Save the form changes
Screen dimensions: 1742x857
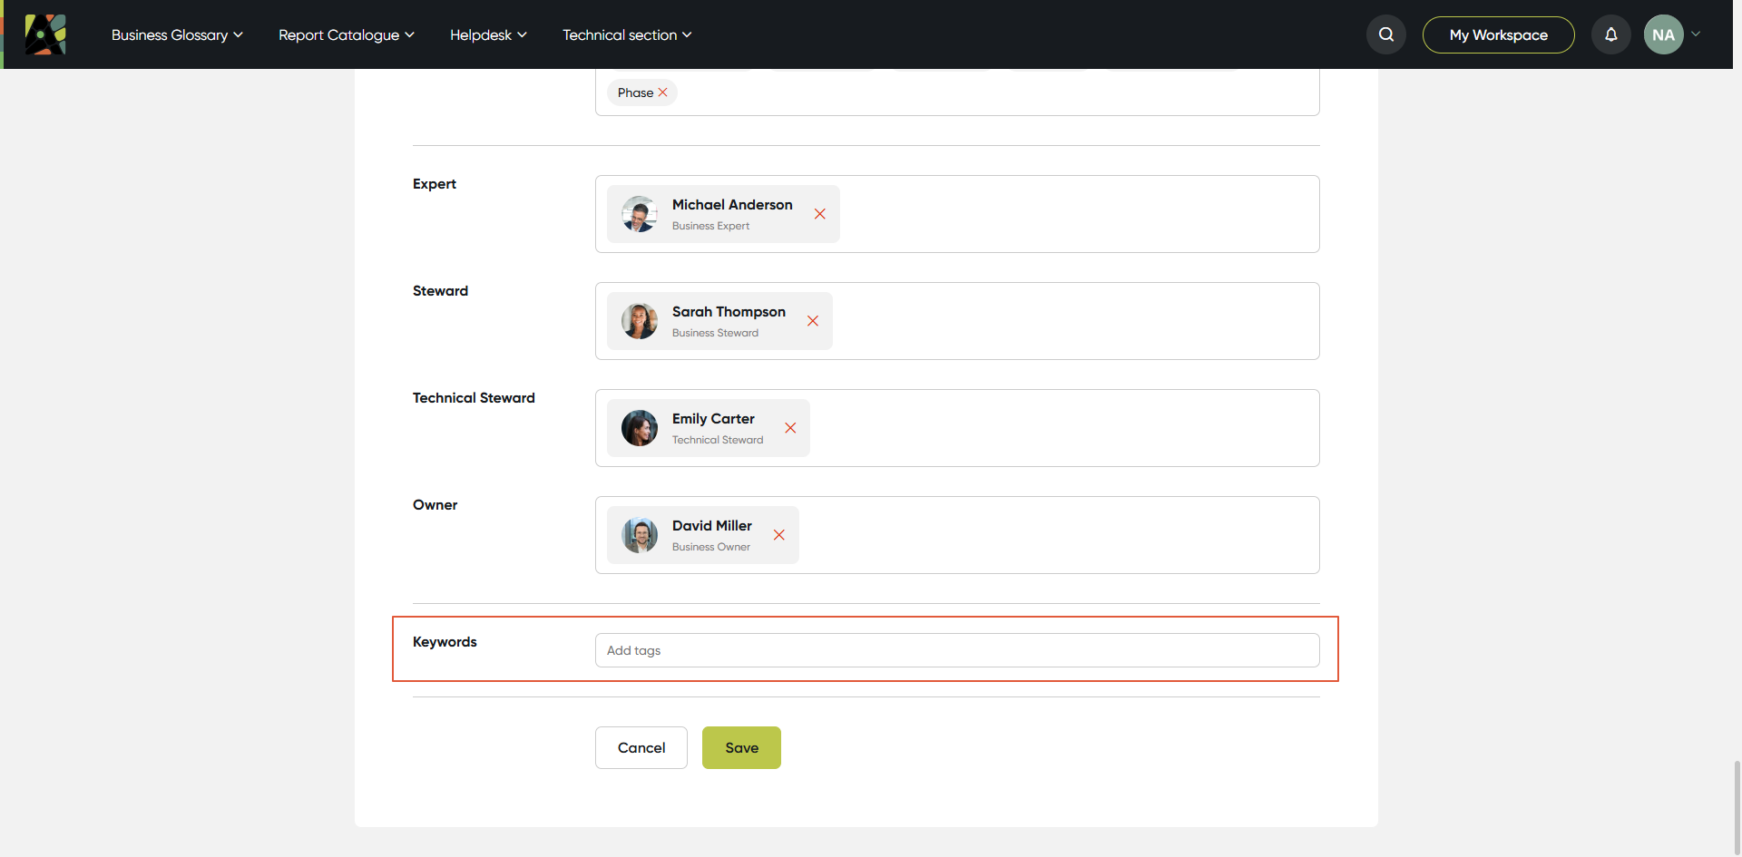click(741, 747)
